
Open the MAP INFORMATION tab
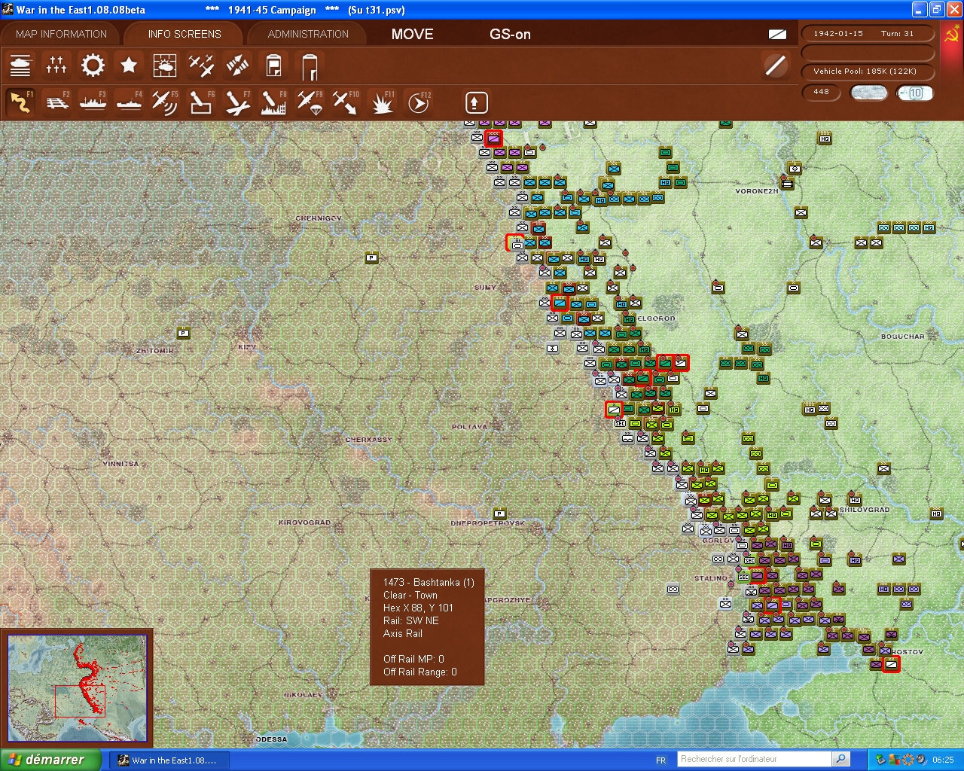click(x=61, y=34)
